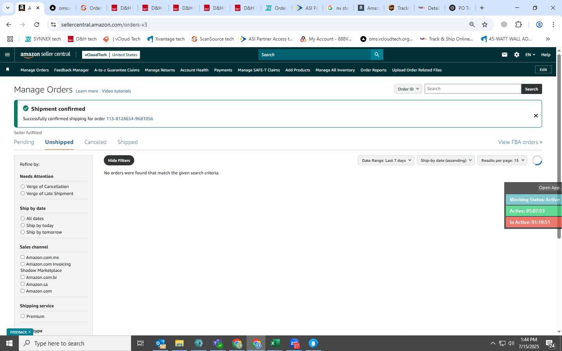Screen dimensions: 562x351
Task: Select Verge of Late Shipment radio button
Action: pos(23,193)
